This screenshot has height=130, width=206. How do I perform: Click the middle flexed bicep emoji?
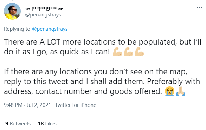coord(129,52)
